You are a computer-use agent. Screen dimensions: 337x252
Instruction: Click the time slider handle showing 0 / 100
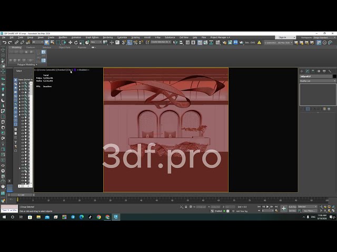(21, 195)
